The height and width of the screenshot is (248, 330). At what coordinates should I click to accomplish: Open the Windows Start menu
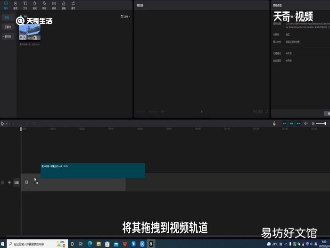3,244
